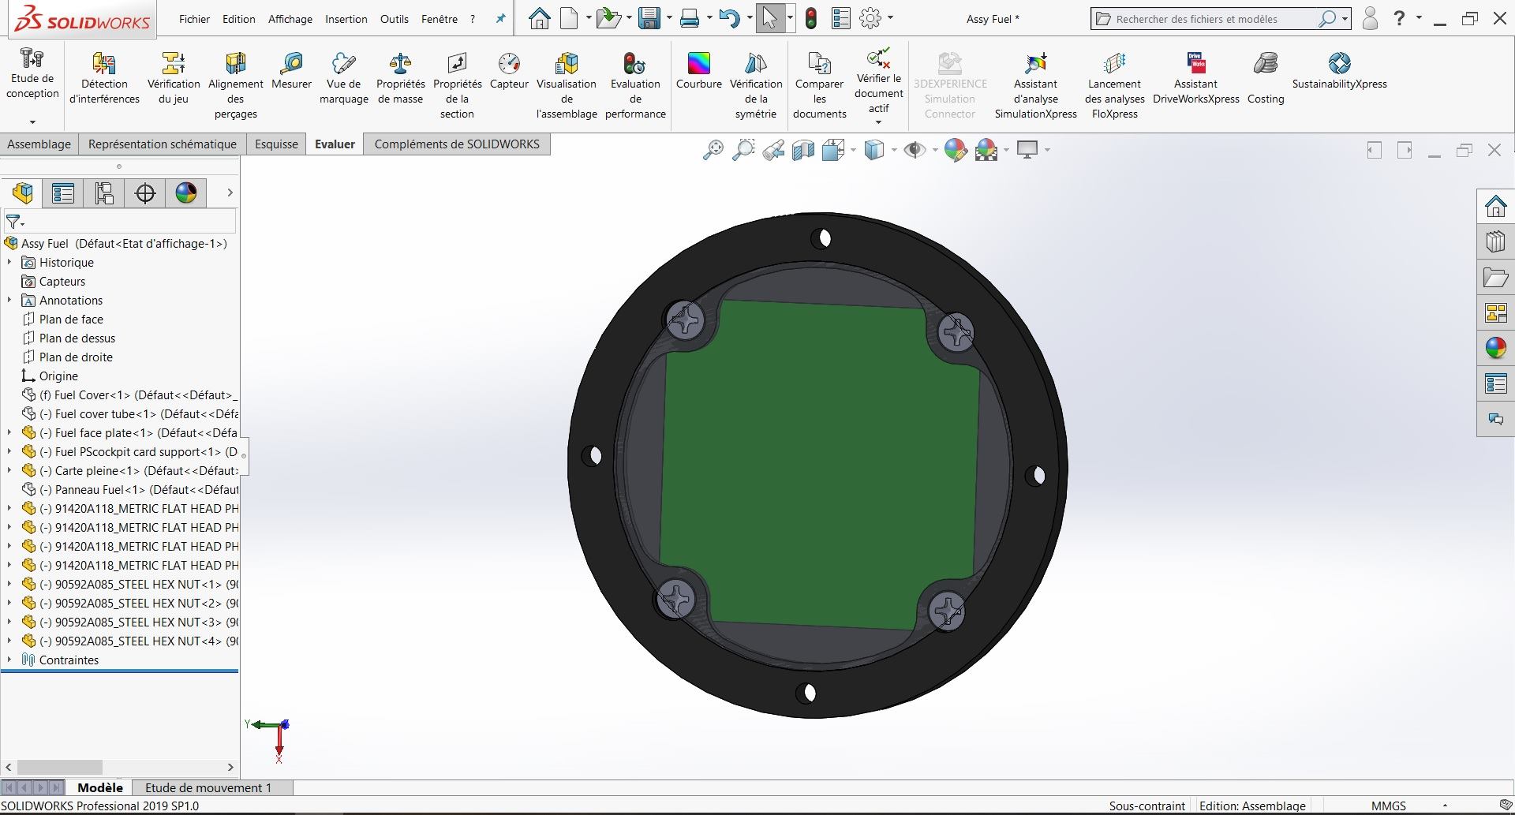Open Propriétés de la section
The image size is (1515, 815).
[457, 85]
